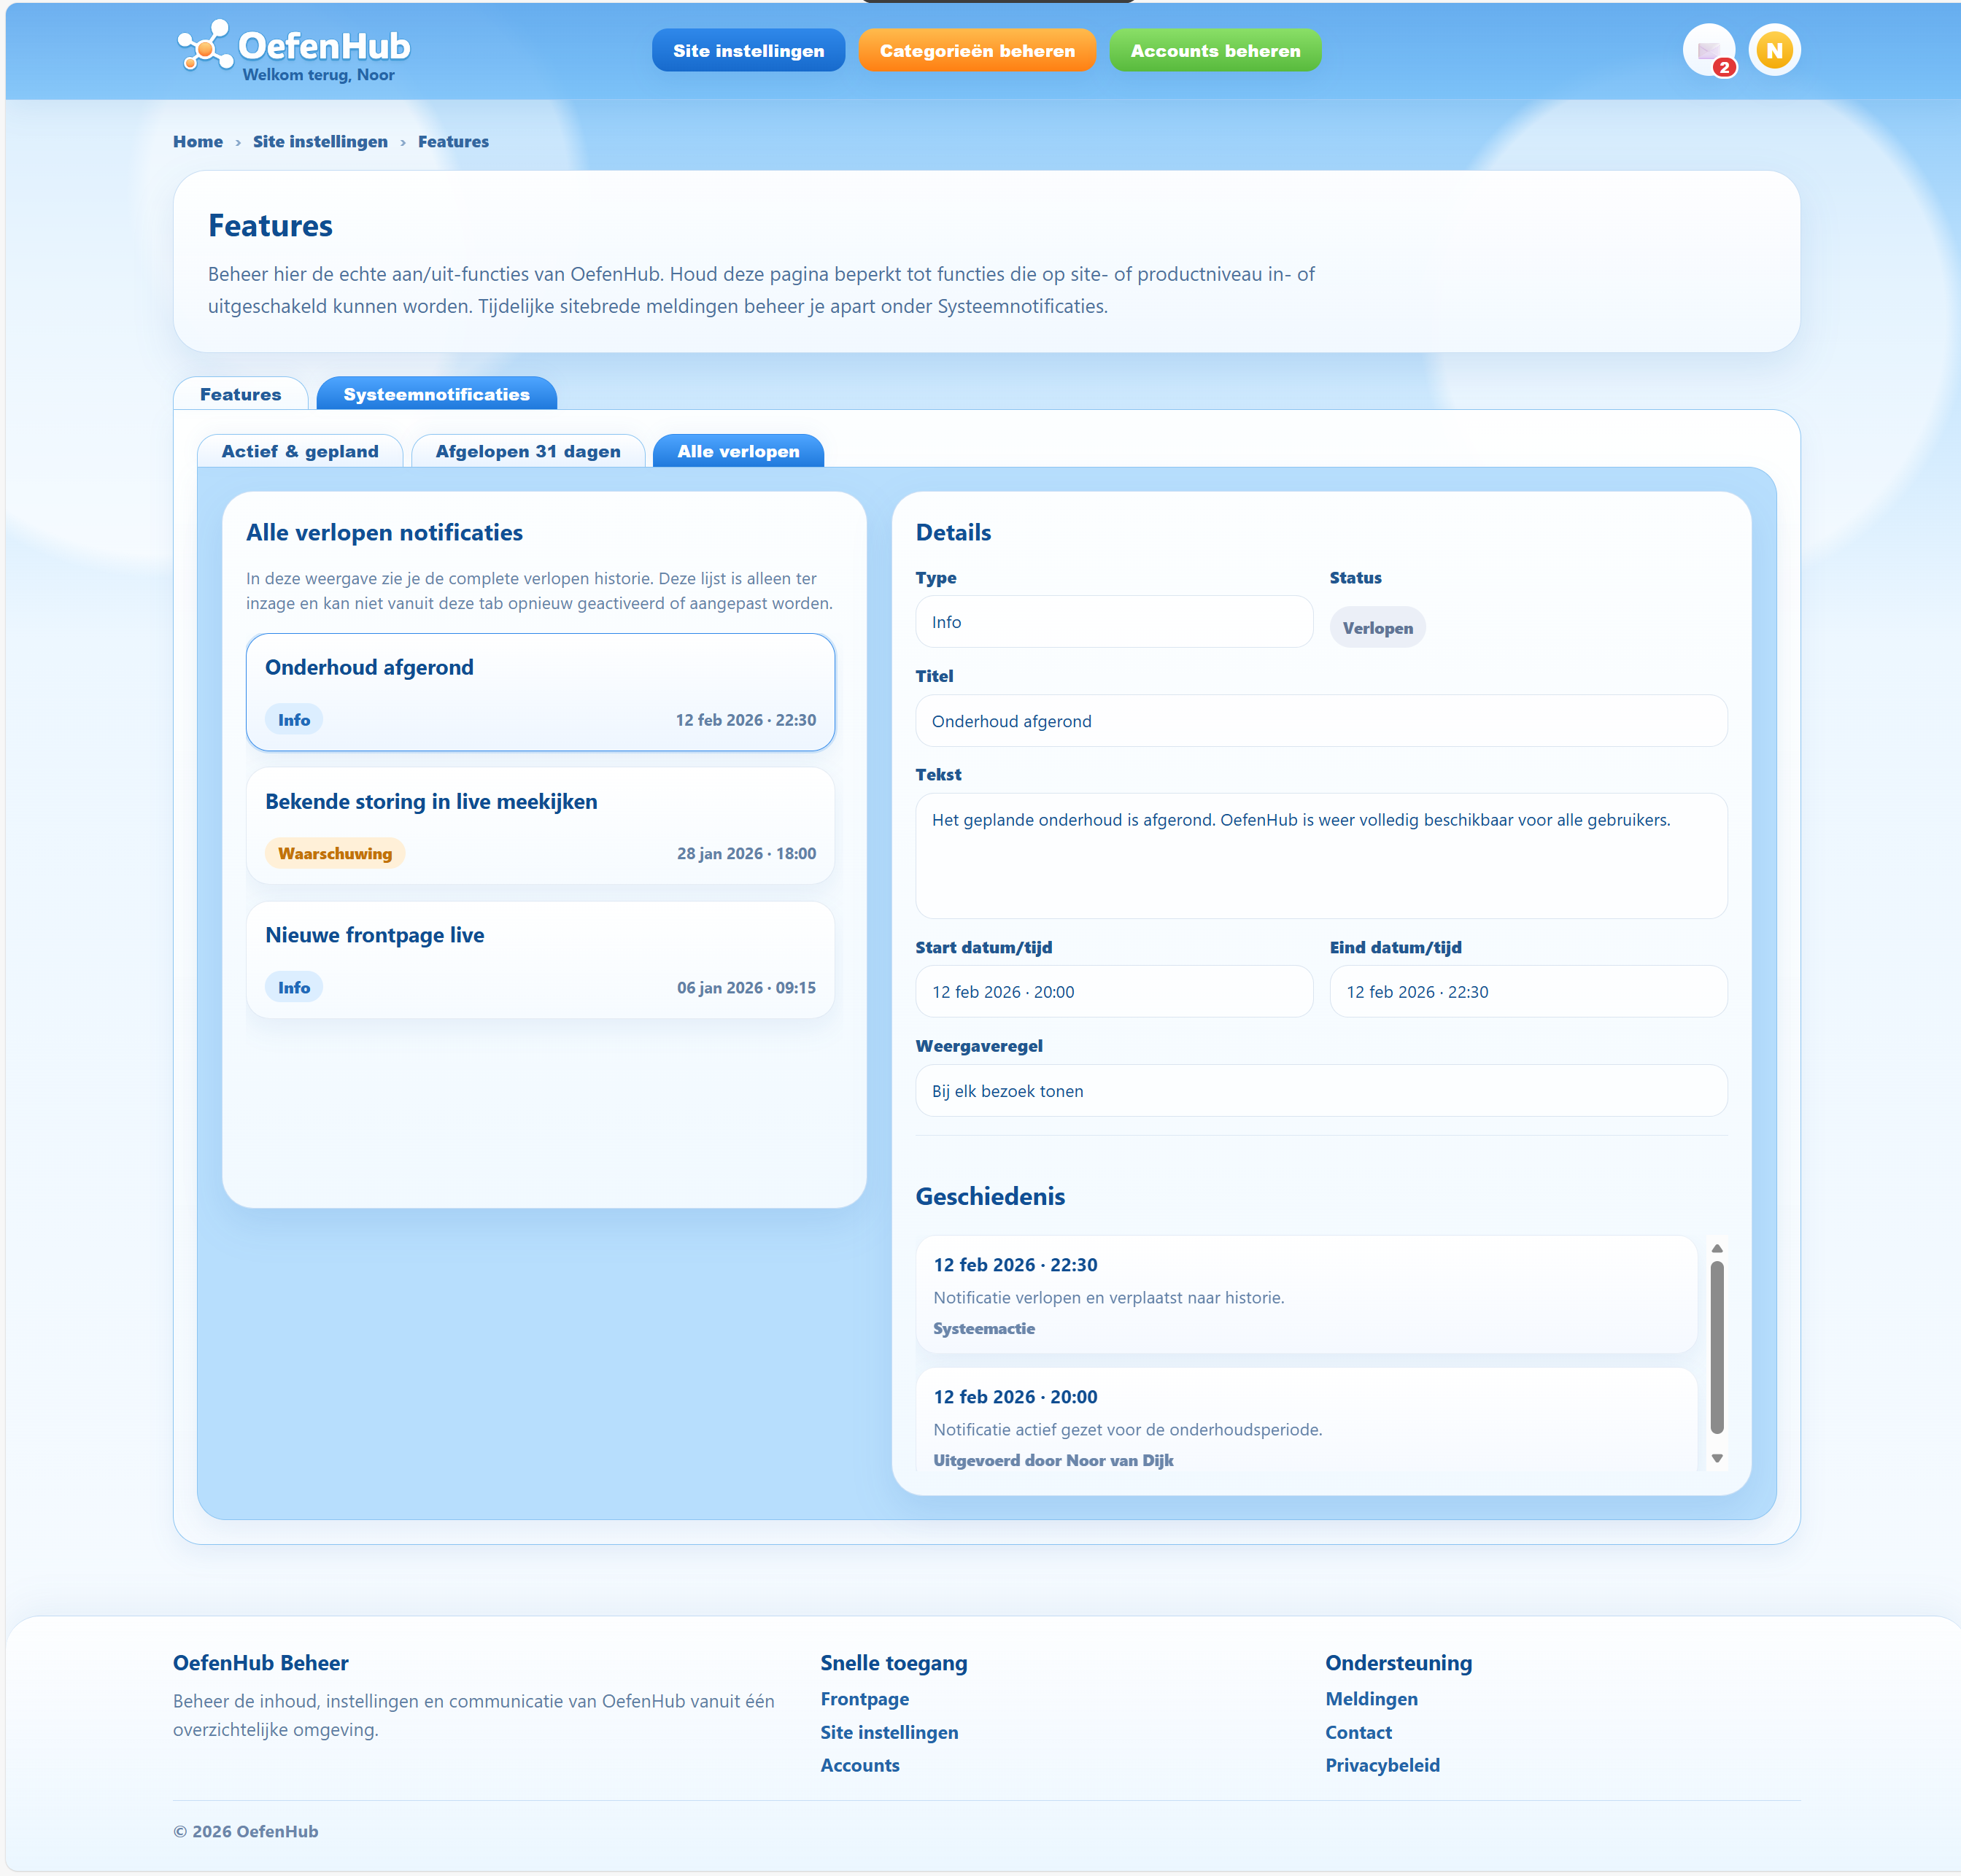Click the Welkom terug, Noor text
This screenshot has height=1876, width=1961.
point(318,75)
